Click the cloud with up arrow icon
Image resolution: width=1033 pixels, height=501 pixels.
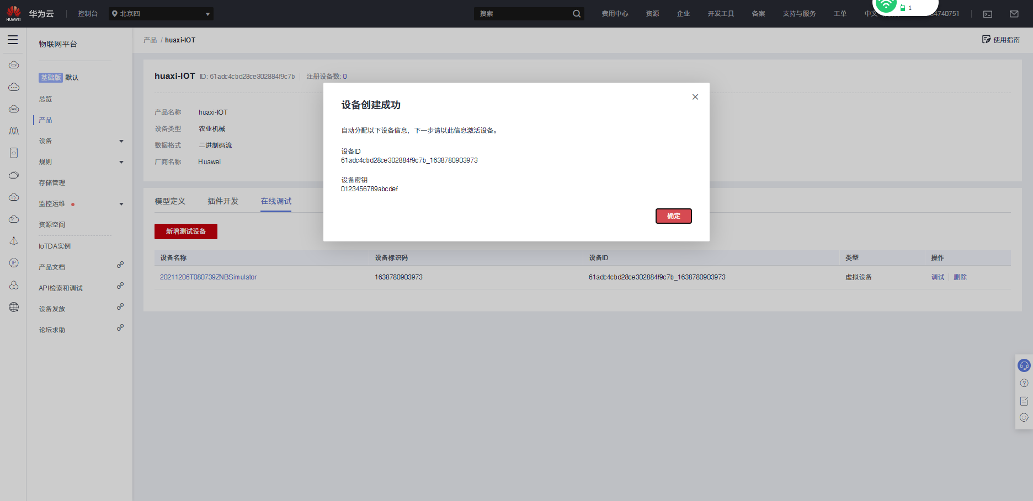tap(14, 197)
